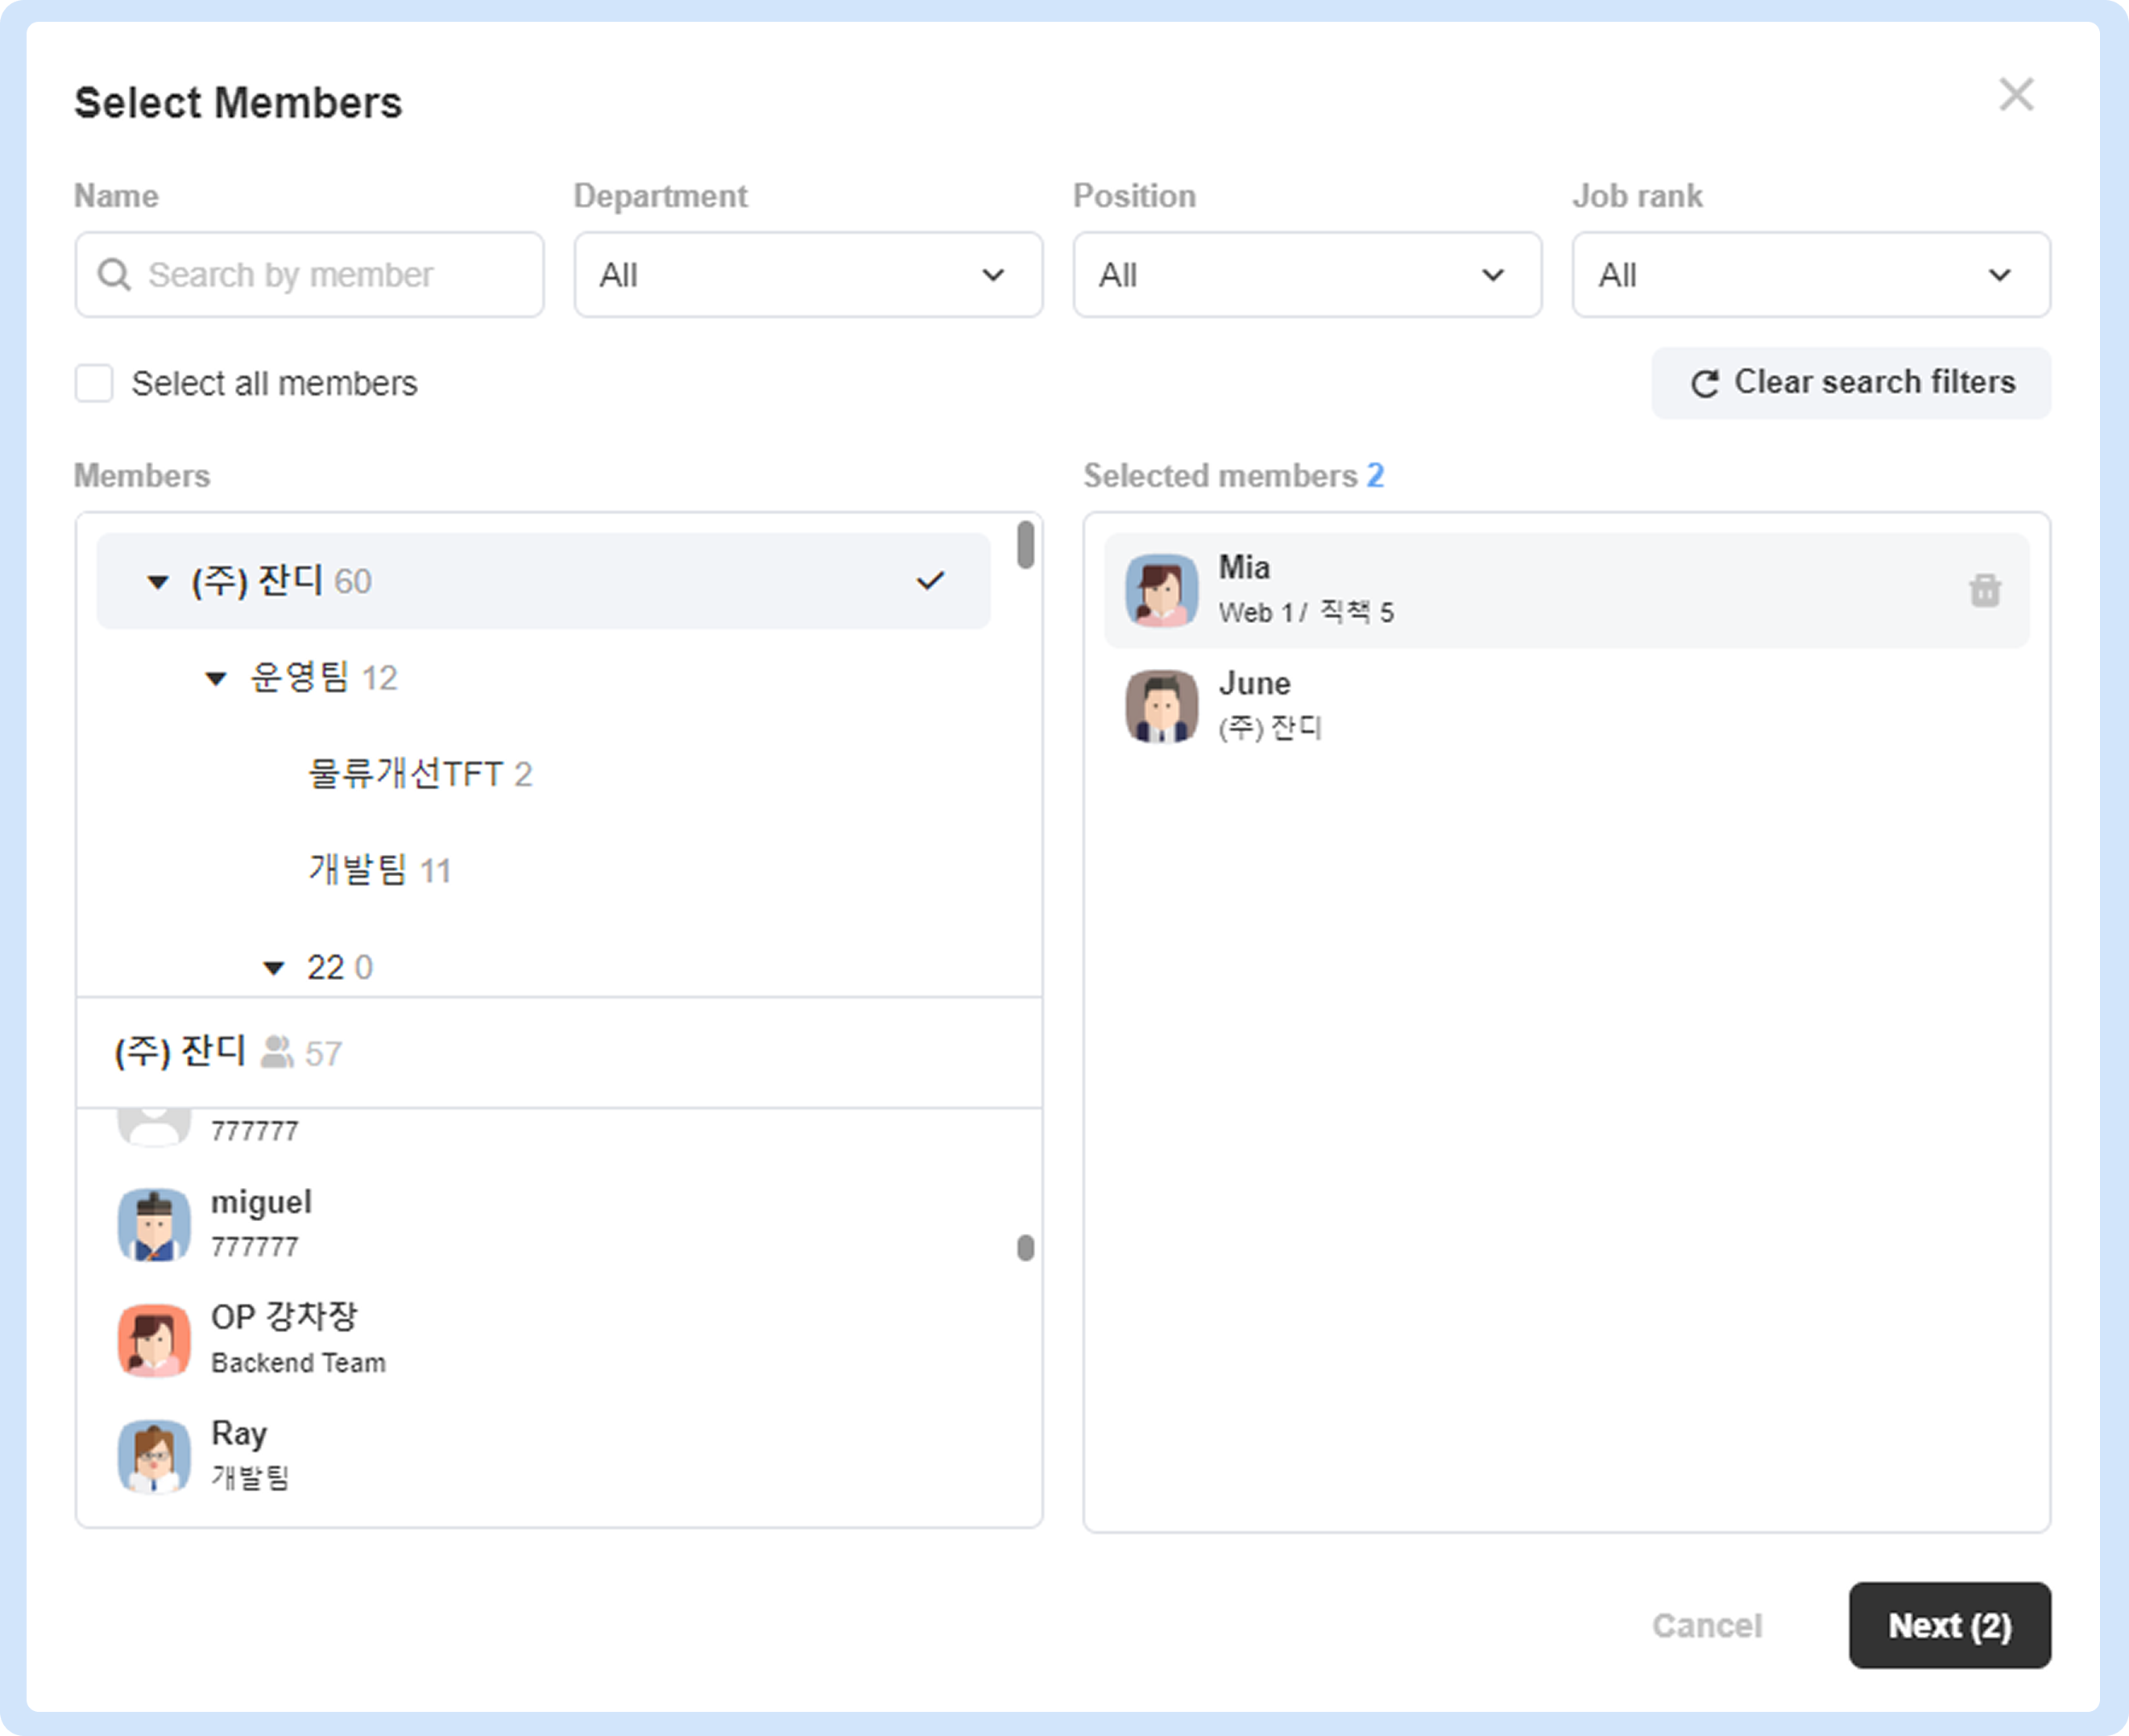Click OP 강차장's avatar icon
2129x1736 pixels.
[x=154, y=1340]
